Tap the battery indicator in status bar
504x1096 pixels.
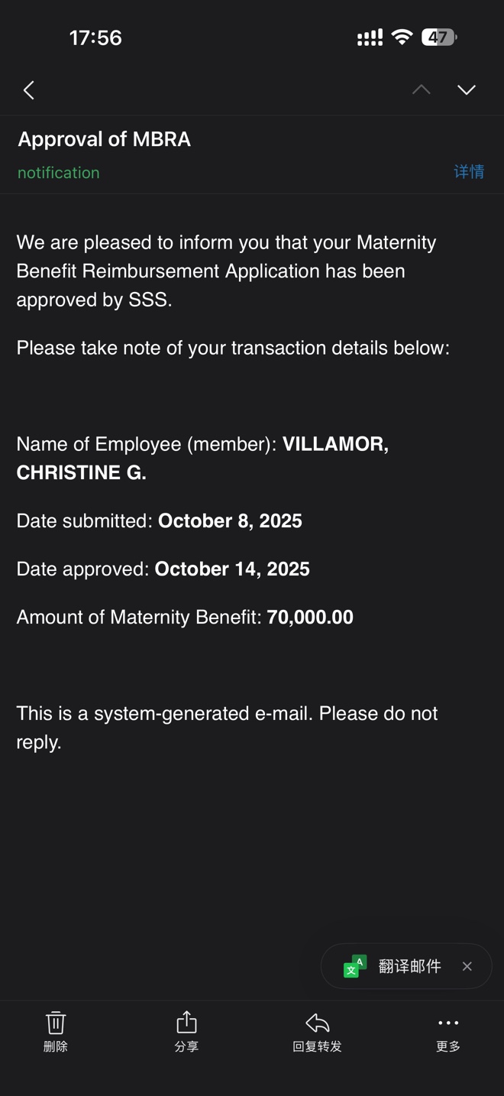point(439,37)
